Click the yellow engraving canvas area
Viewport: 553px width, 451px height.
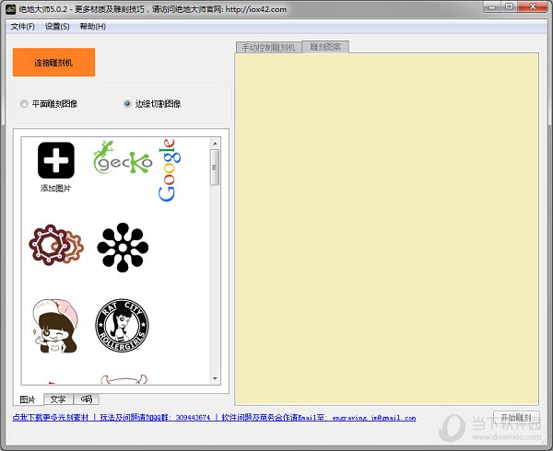(386, 229)
